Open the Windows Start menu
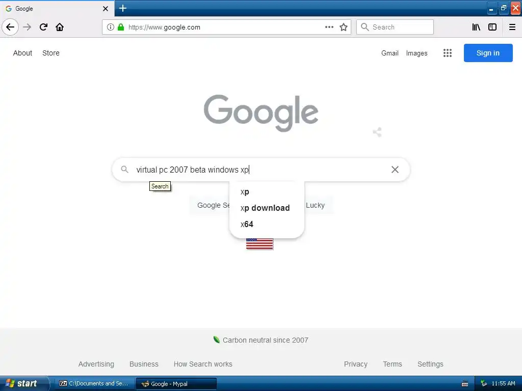 click(24, 383)
